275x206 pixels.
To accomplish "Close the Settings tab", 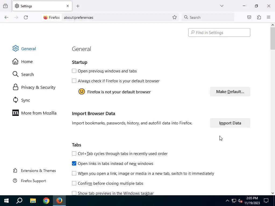I will click(x=68, y=6).
